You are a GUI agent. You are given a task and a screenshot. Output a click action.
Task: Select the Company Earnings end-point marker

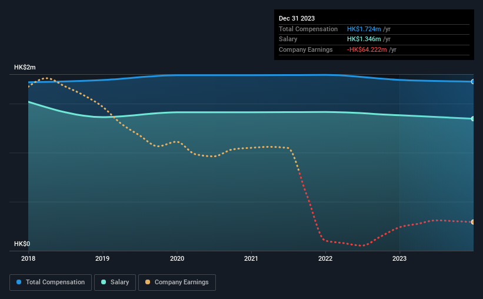click(472, 222)
